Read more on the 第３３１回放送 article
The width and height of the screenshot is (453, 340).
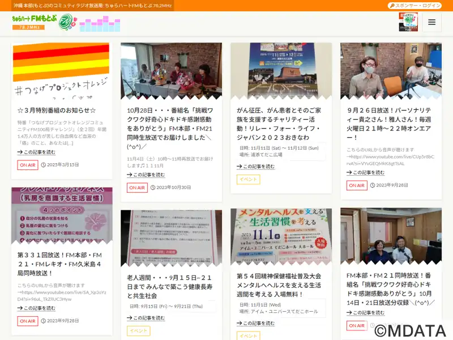36,308
